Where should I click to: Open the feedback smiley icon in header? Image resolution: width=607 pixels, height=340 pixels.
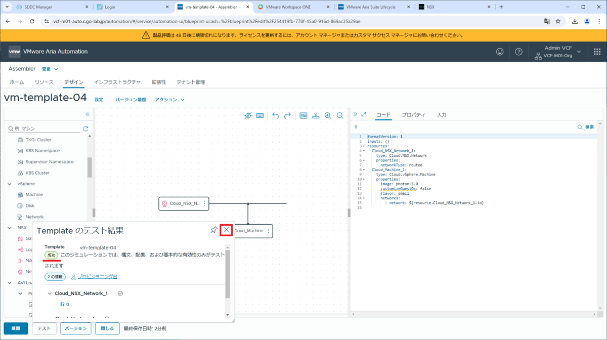(500, 52)
